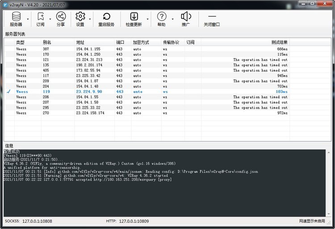The width and height of the screenshot is (335, 229).
Task: Expand the 订阅 dropdown arrow
Action: [x=50, y=19]
